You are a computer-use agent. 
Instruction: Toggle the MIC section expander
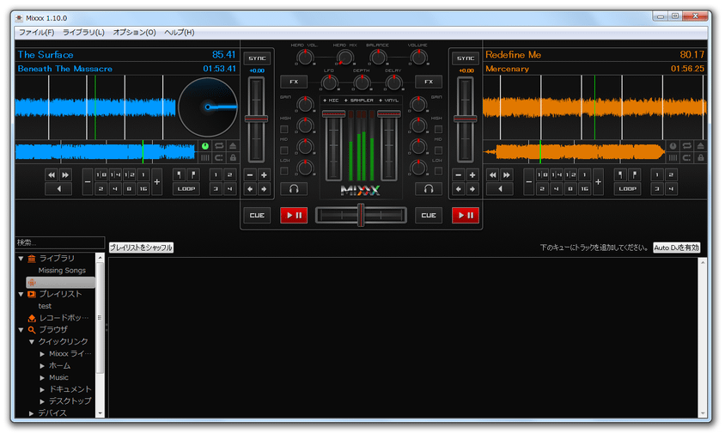click(x=331, y=101)
